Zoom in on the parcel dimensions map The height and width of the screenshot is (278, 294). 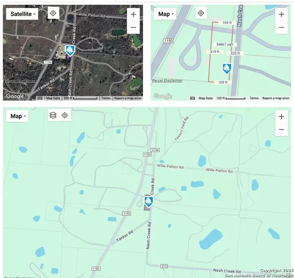(281, 14)
